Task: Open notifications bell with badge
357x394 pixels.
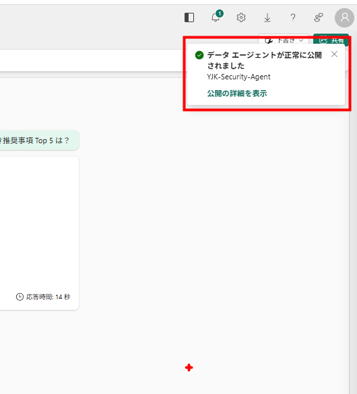Action: 216,17
